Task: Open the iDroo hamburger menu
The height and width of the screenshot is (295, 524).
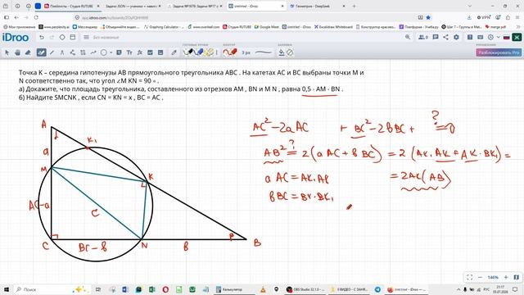Action: [x=86, y=38]
